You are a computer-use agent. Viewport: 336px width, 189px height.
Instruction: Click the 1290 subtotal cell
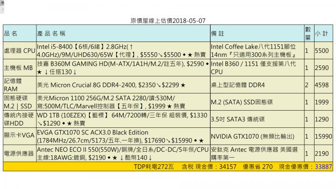point(323,119)
